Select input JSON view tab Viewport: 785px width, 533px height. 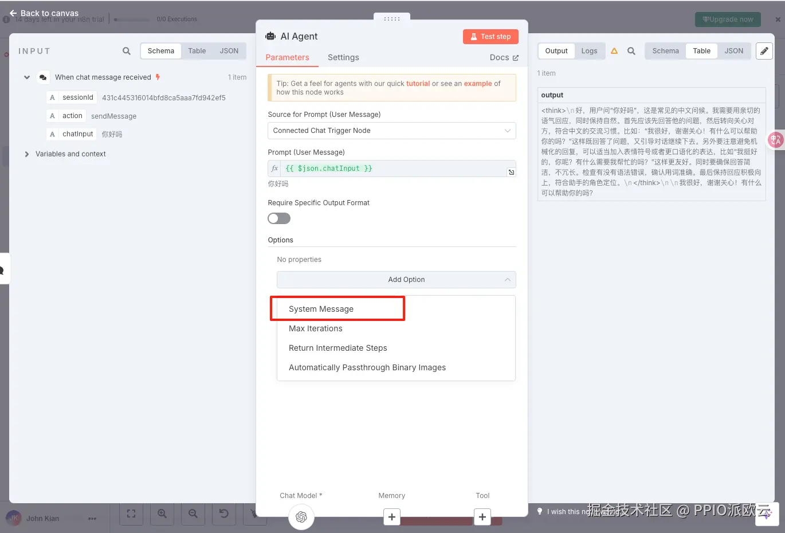pos(229,51)
